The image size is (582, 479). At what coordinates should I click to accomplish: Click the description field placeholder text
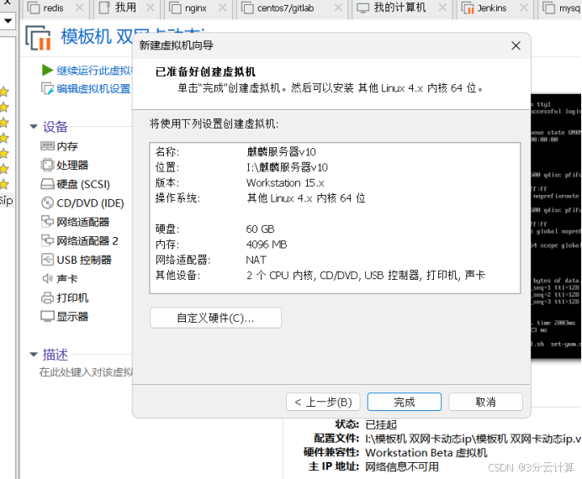click(x=86, y=371)
